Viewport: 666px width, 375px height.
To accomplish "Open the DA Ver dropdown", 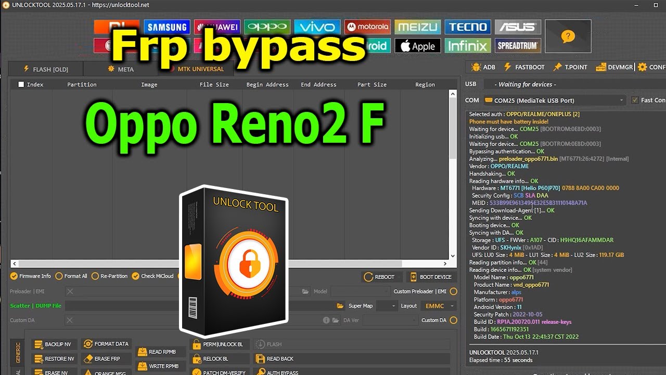I will point(390,320).
